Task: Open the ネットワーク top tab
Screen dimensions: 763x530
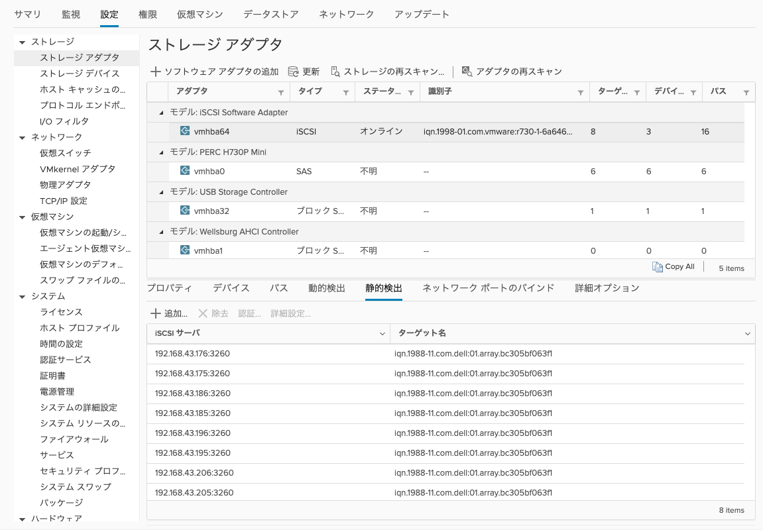Action: click(347, 15)
